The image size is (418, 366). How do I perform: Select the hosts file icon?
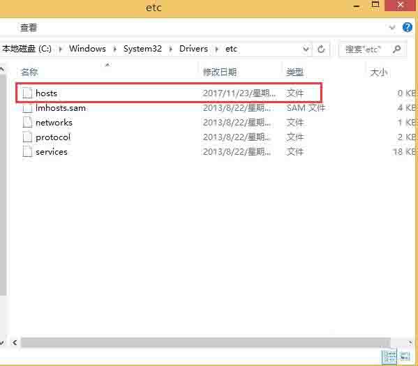(x=27, y=93)
